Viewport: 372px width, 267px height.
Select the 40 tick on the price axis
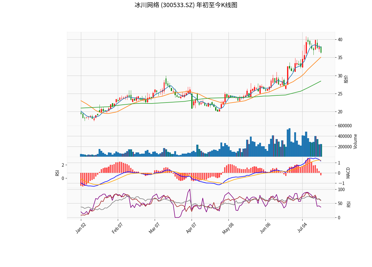coord(340,40)
